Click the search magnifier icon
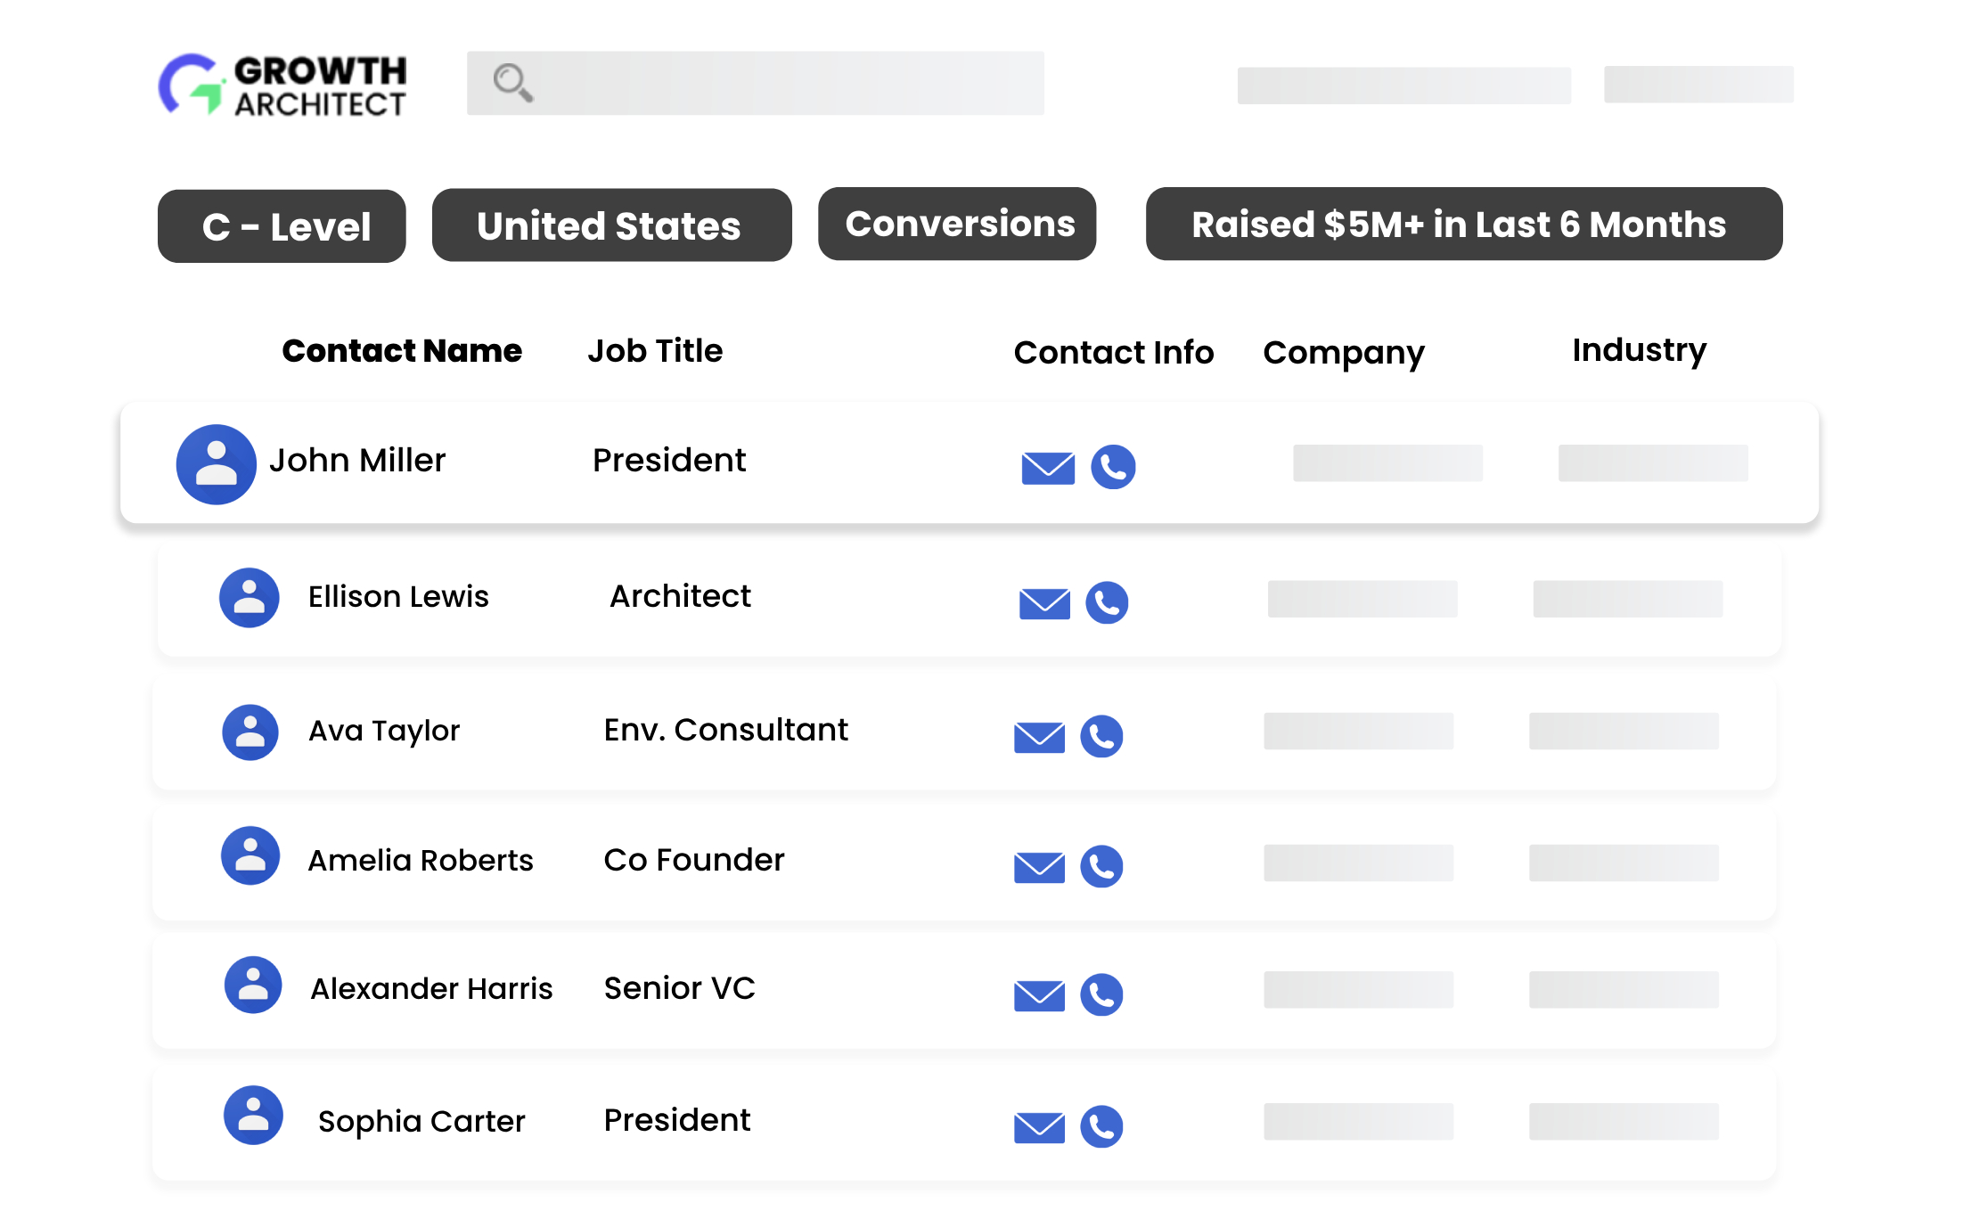Image resolution: width=1972 pixels, height=1227 pixels. coord(512,83)
